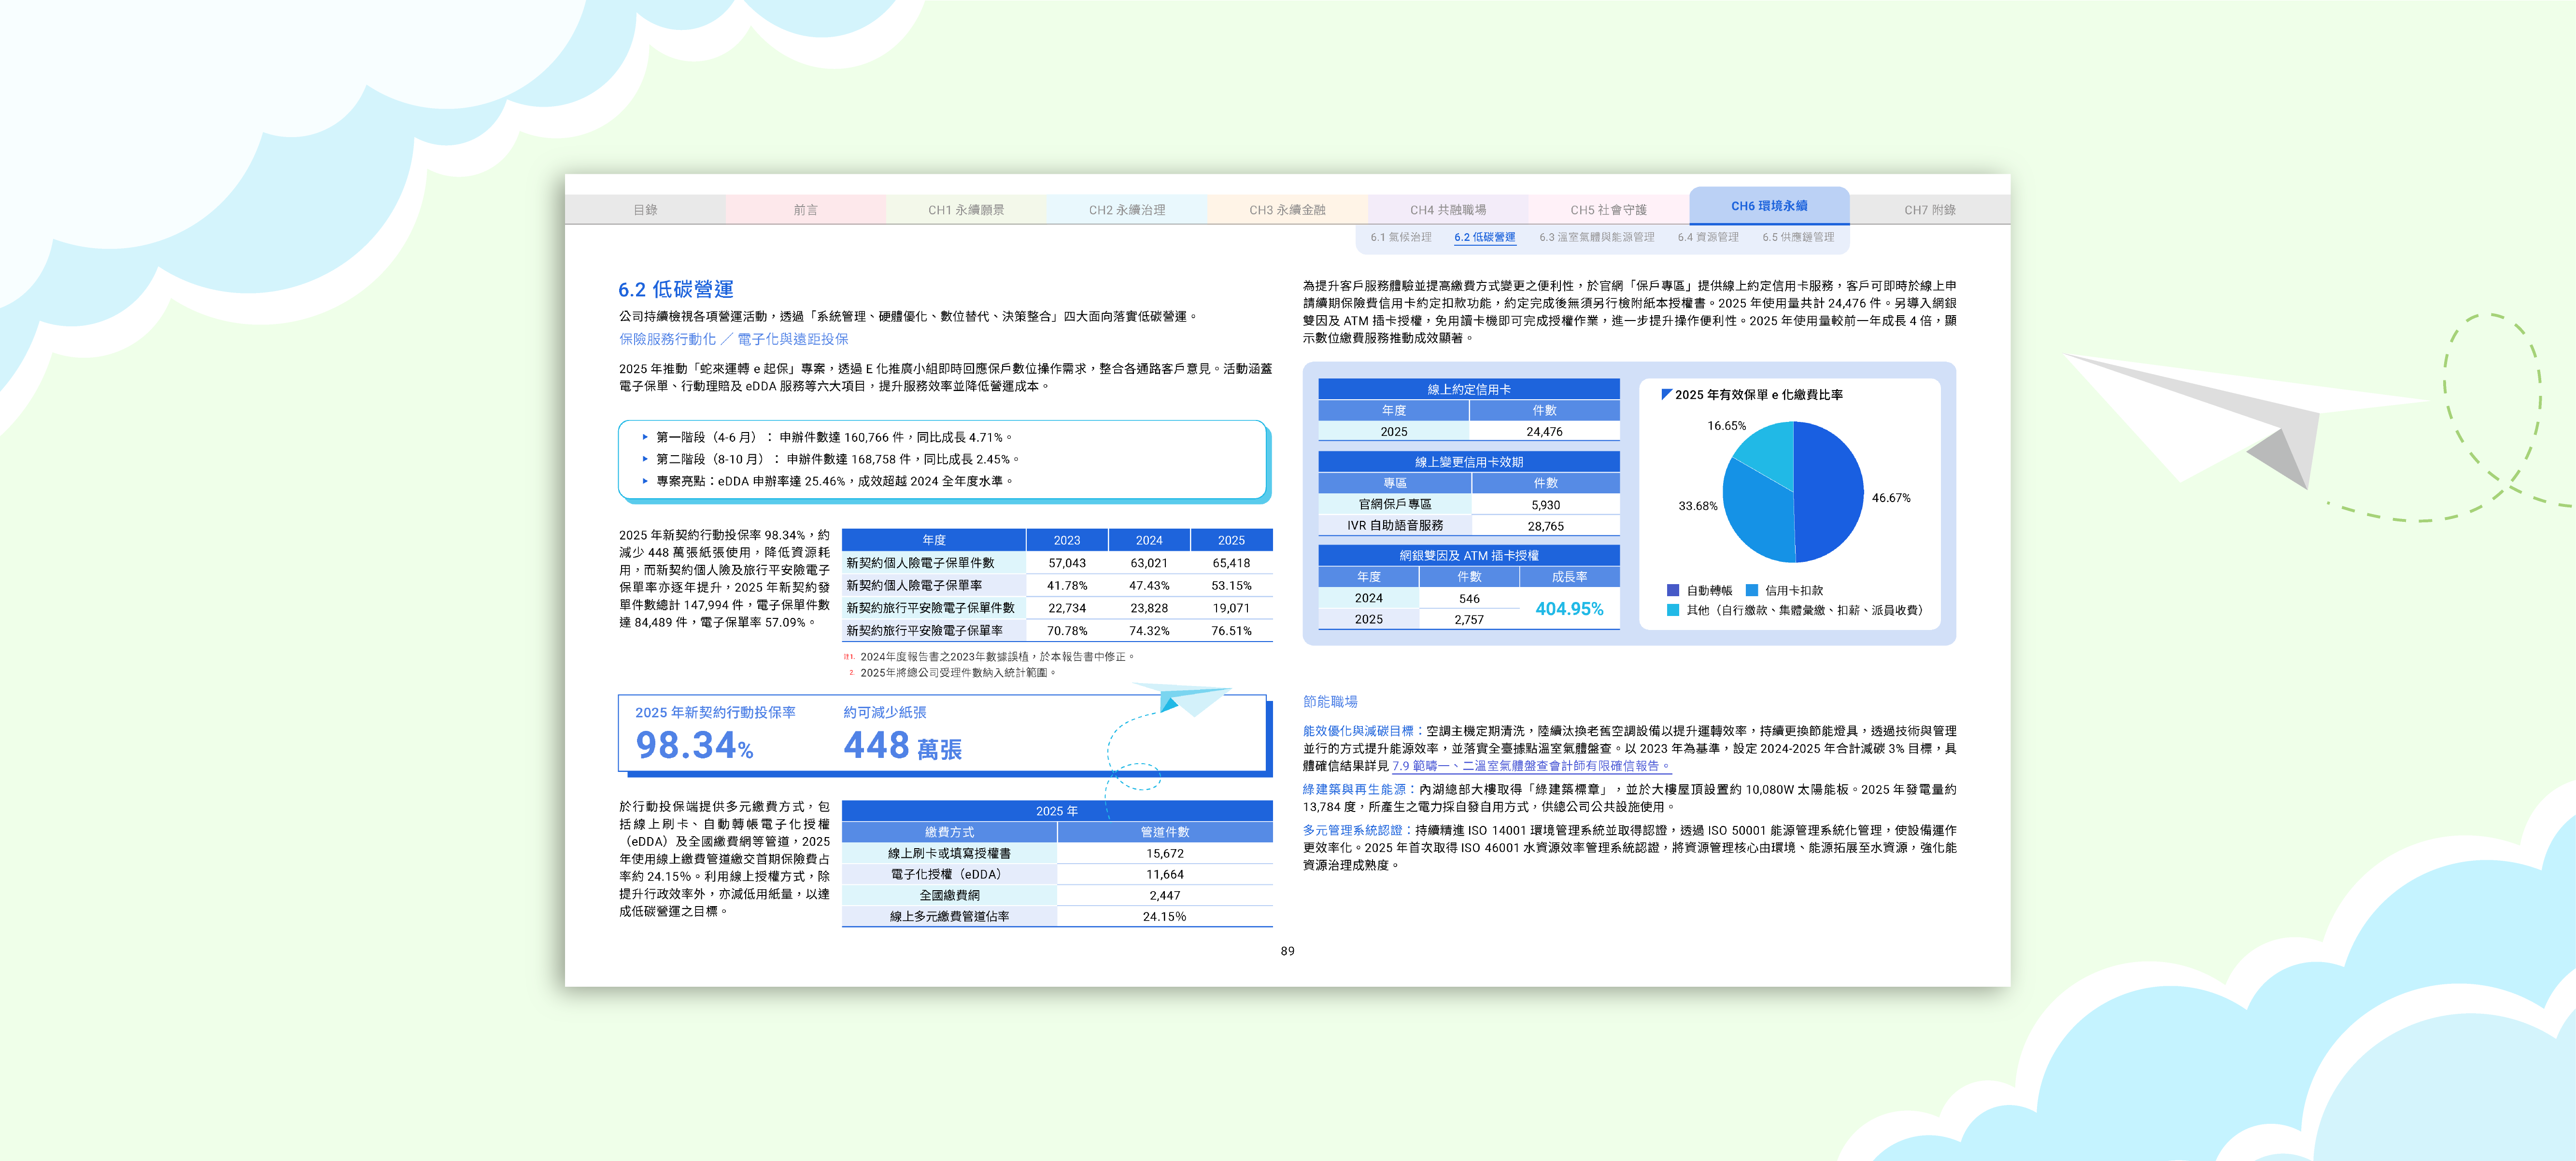This screenshot has width=2576, height=1161.
Task: Click the 76.51% table cell
Action: coord(1231,631)
